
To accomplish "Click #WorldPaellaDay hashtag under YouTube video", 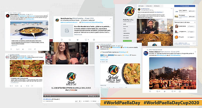I will pos(47,99).
